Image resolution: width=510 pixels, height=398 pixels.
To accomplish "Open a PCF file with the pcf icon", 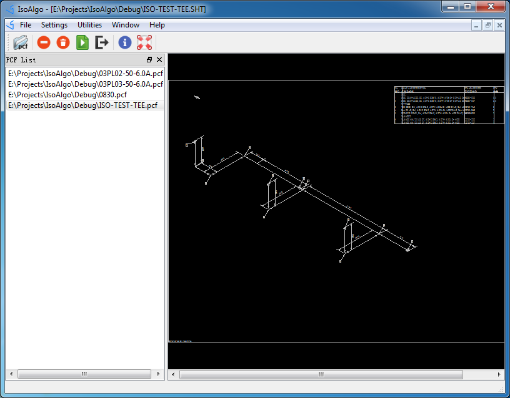I will click(x=21, y=42).
